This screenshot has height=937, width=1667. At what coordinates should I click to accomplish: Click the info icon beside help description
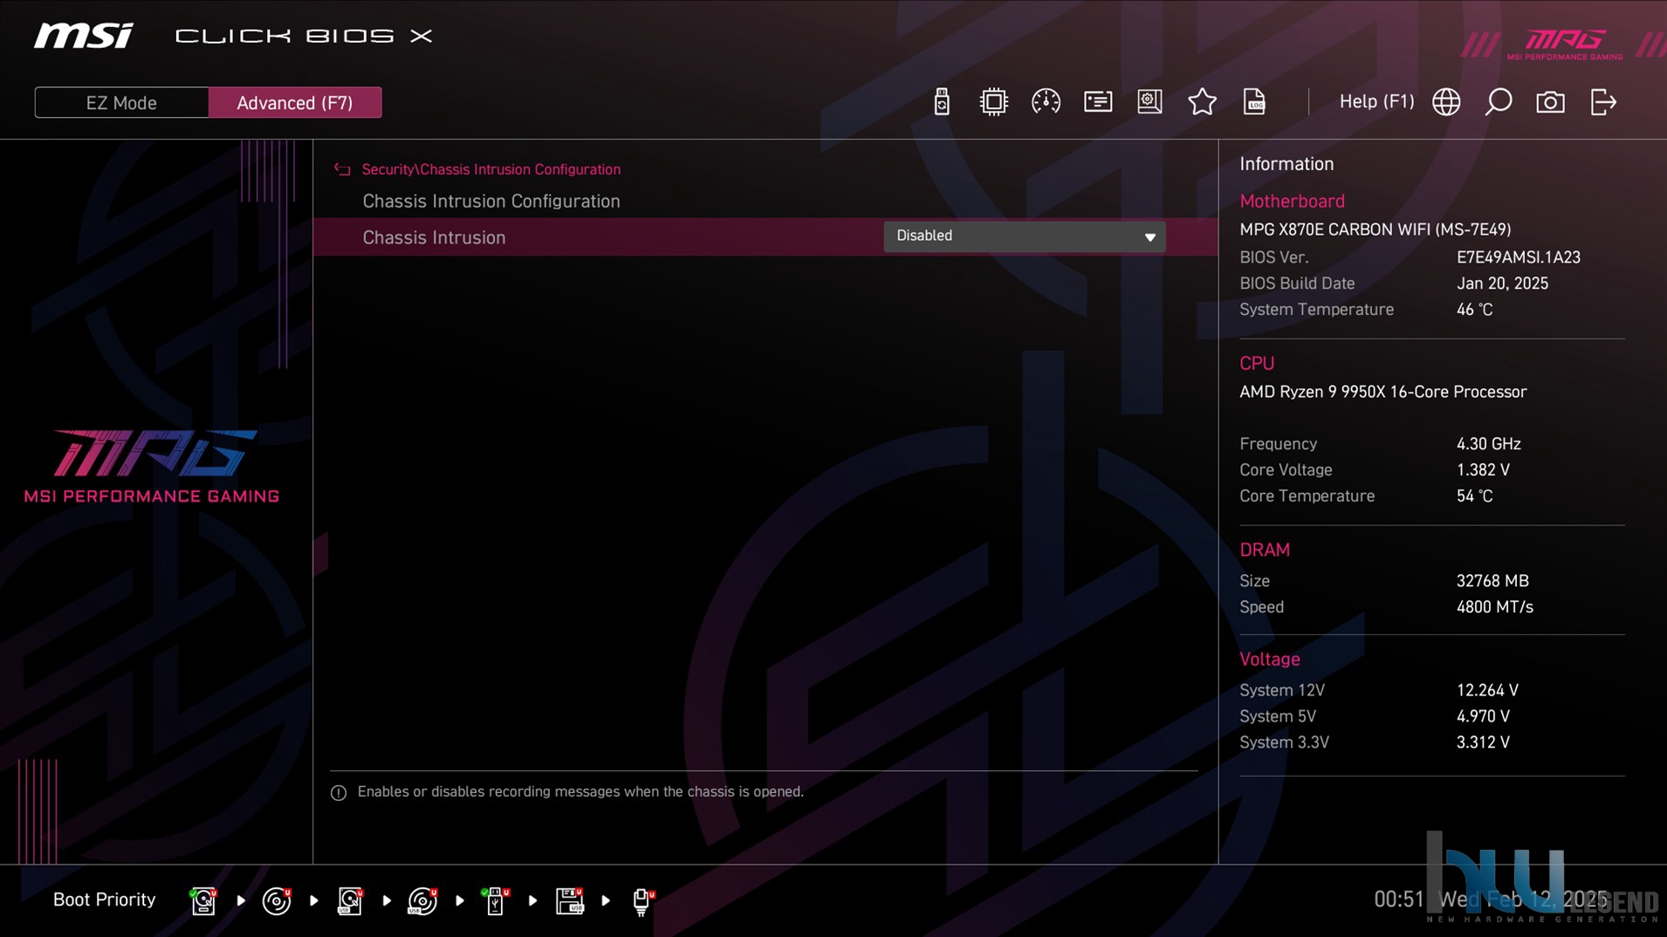[x=339, y=792]
